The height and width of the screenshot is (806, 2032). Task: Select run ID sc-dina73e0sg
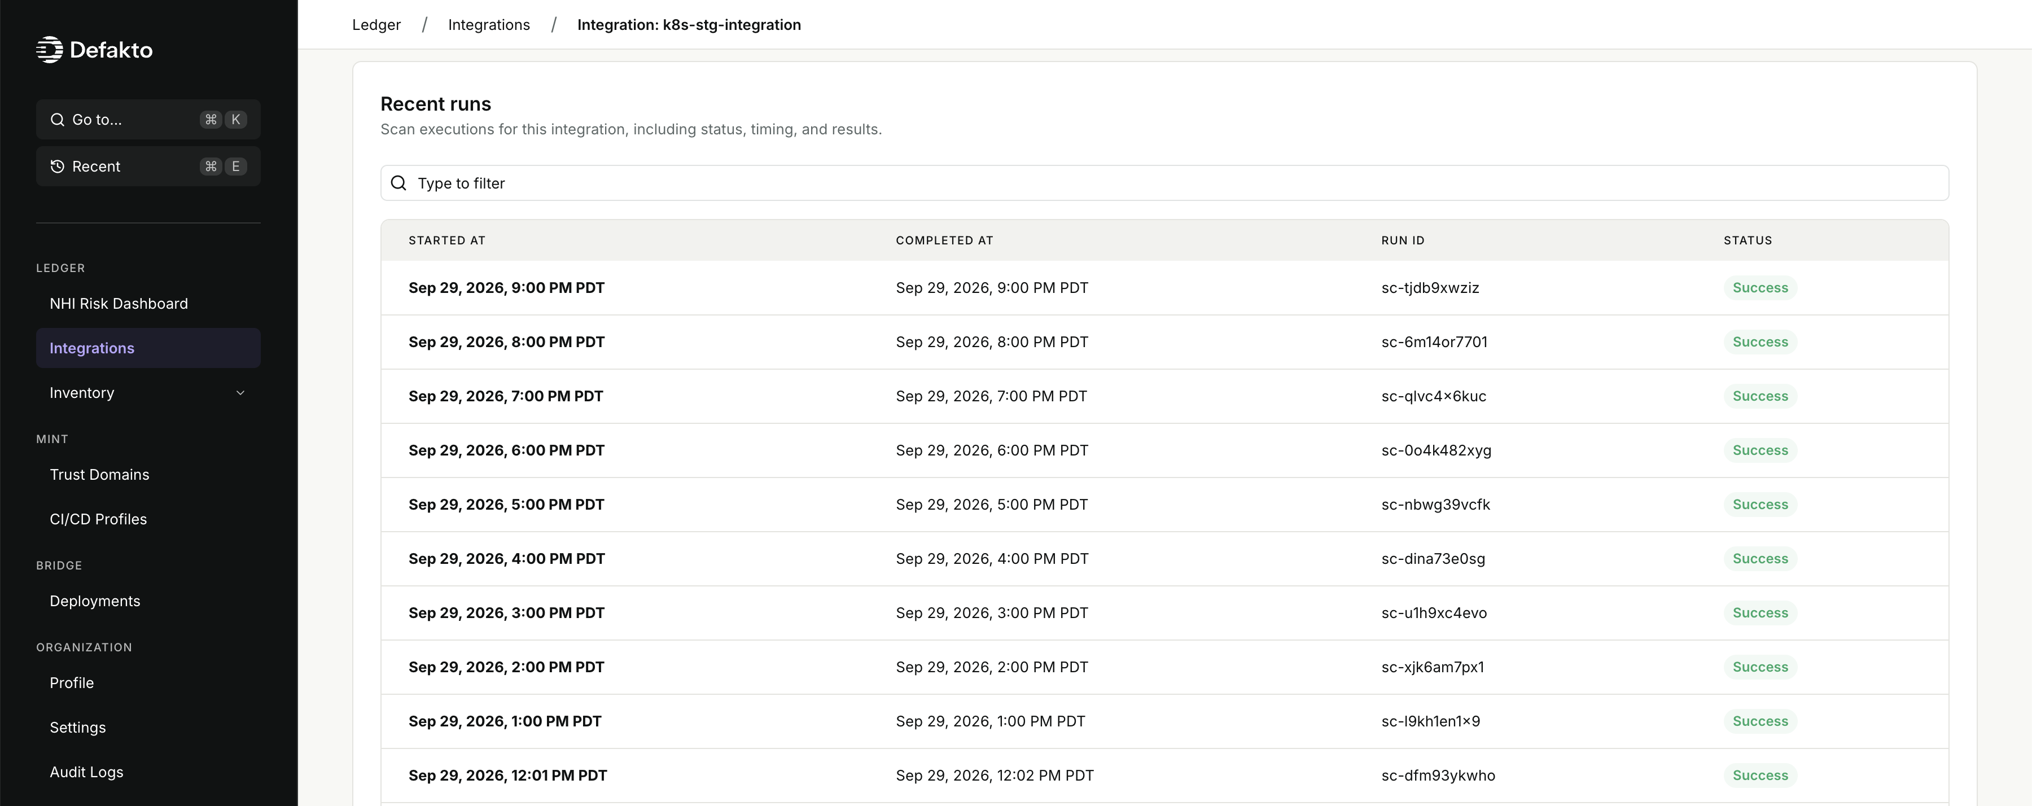coord(1433,558)
